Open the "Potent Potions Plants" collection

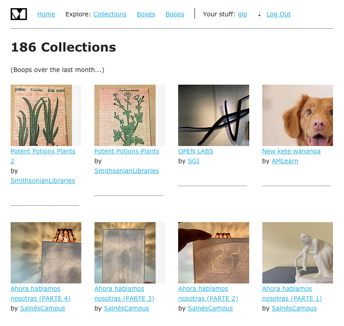[127, 151]
